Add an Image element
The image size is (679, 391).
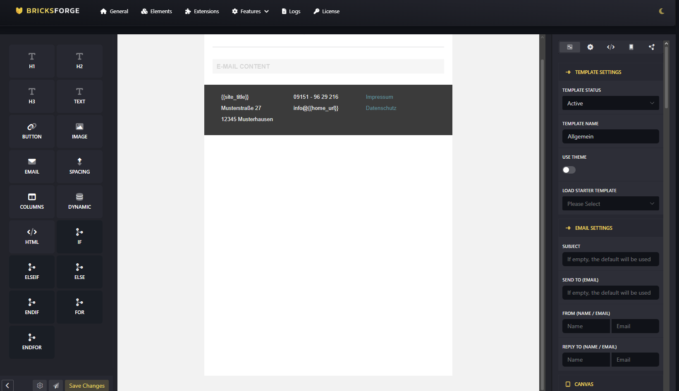79,131
